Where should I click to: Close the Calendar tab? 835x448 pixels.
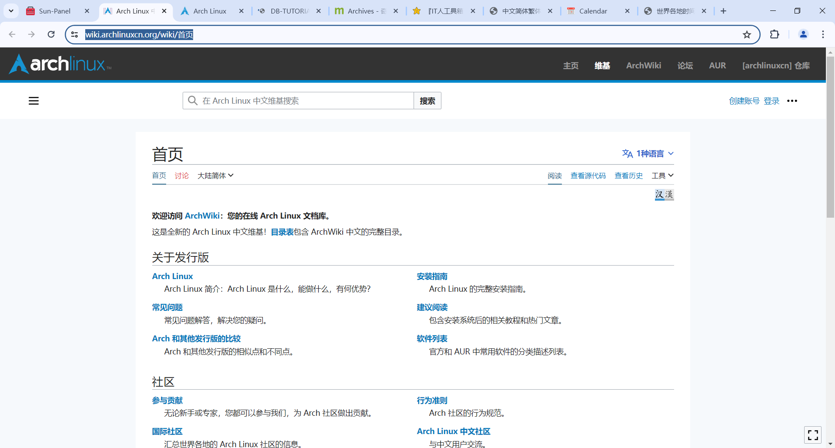coord(627,11)
